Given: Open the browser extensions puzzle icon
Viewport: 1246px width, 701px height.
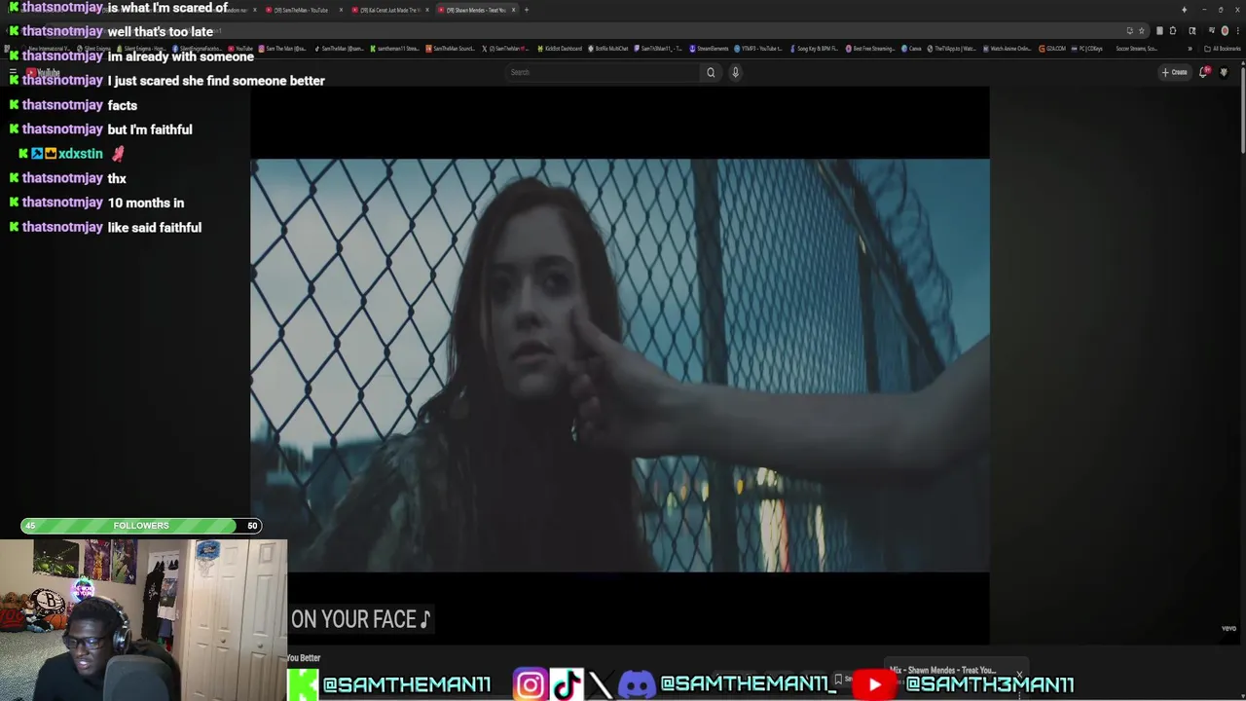Looking at the screenshot, I should [1173, 31].
